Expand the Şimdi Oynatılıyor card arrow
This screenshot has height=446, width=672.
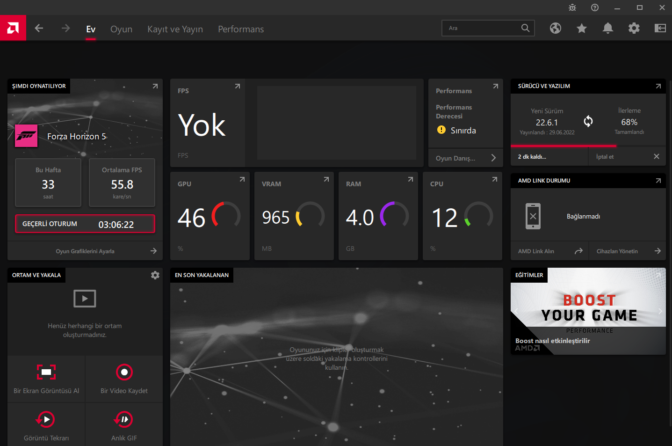tap(155, 86)
